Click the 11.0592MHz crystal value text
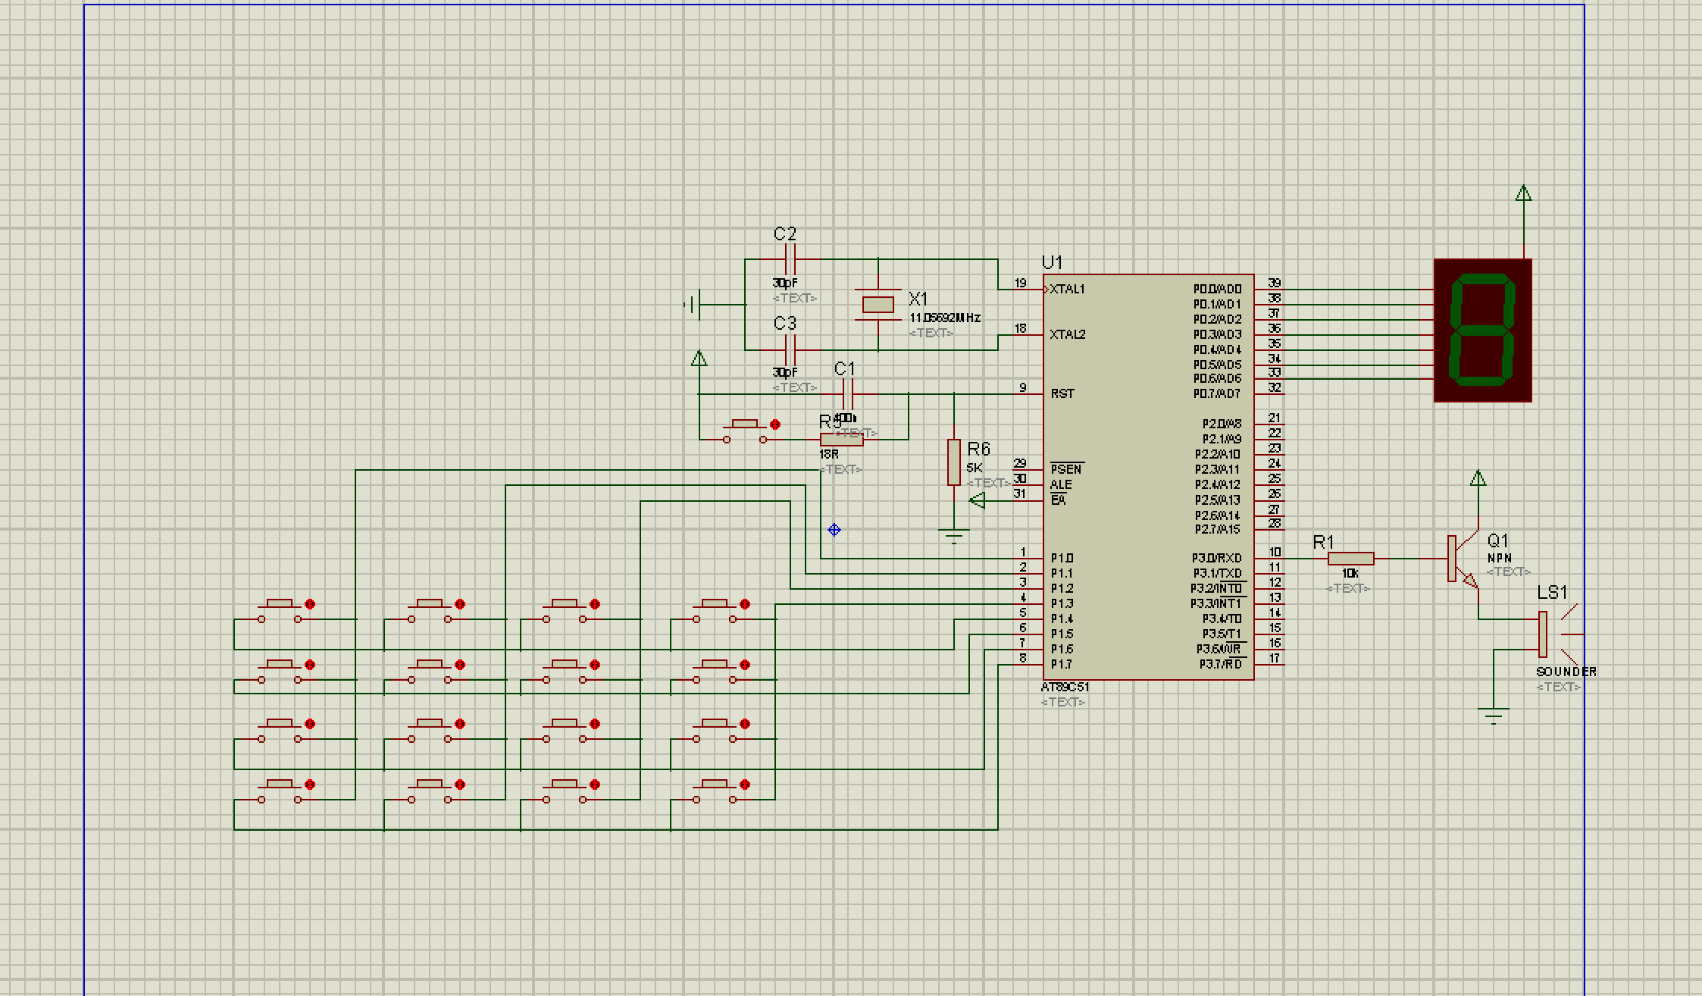The height and width of the screenshot is (996, 1702). pos(945,318)
